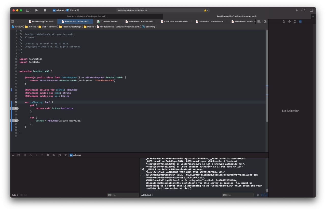Click 'import CoreData' code line
Image resolution: width=326 pixels, height=211 pixels.
[29, 62]
